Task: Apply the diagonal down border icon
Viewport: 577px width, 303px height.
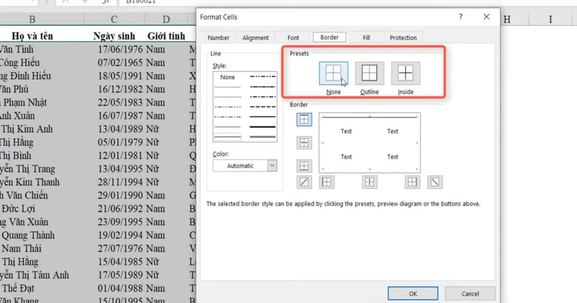Action: tap(435, 182)
